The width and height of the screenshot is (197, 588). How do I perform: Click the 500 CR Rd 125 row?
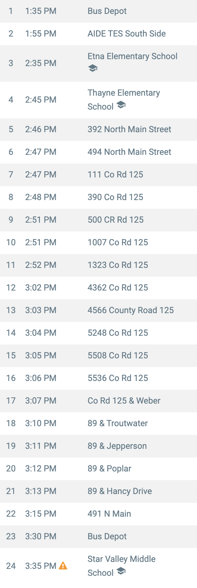[98, 220]
